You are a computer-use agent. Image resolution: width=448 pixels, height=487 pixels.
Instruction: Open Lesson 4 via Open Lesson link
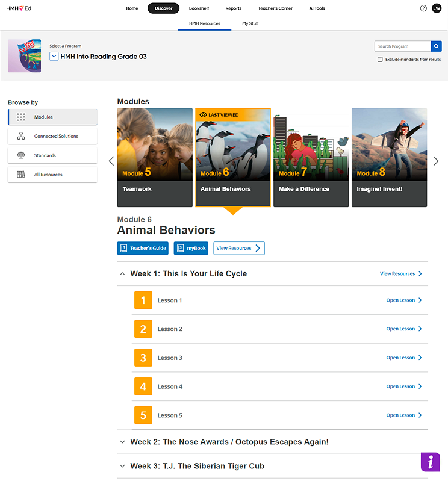[x=404, y=386]
